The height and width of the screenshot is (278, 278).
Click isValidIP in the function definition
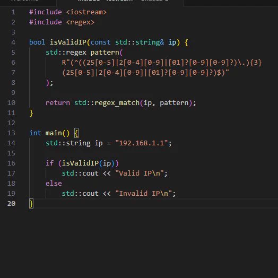pyautogui.click(x=68, y=42)
